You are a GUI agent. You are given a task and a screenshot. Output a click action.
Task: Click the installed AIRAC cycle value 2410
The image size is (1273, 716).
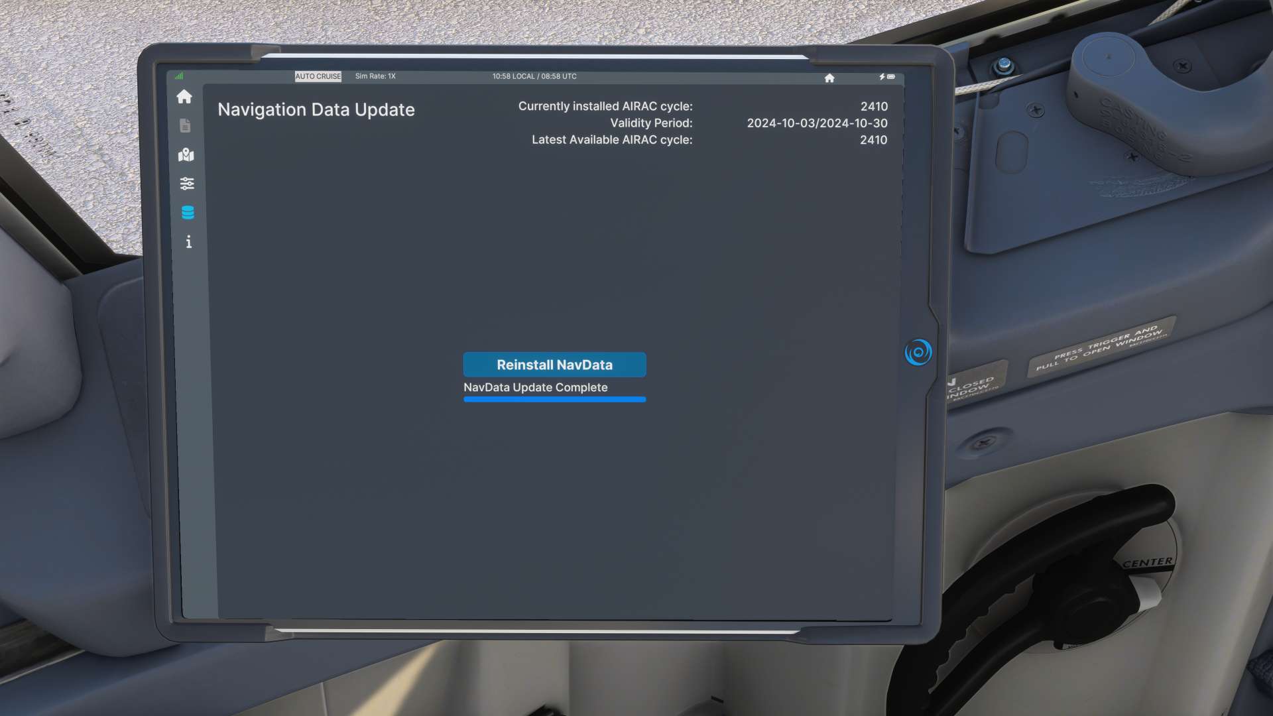[x=874, y=107]
